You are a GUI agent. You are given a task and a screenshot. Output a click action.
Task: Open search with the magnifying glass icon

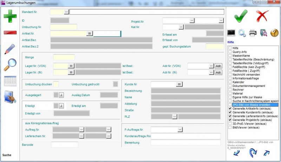pyautogui.click(x=10, y=65)
